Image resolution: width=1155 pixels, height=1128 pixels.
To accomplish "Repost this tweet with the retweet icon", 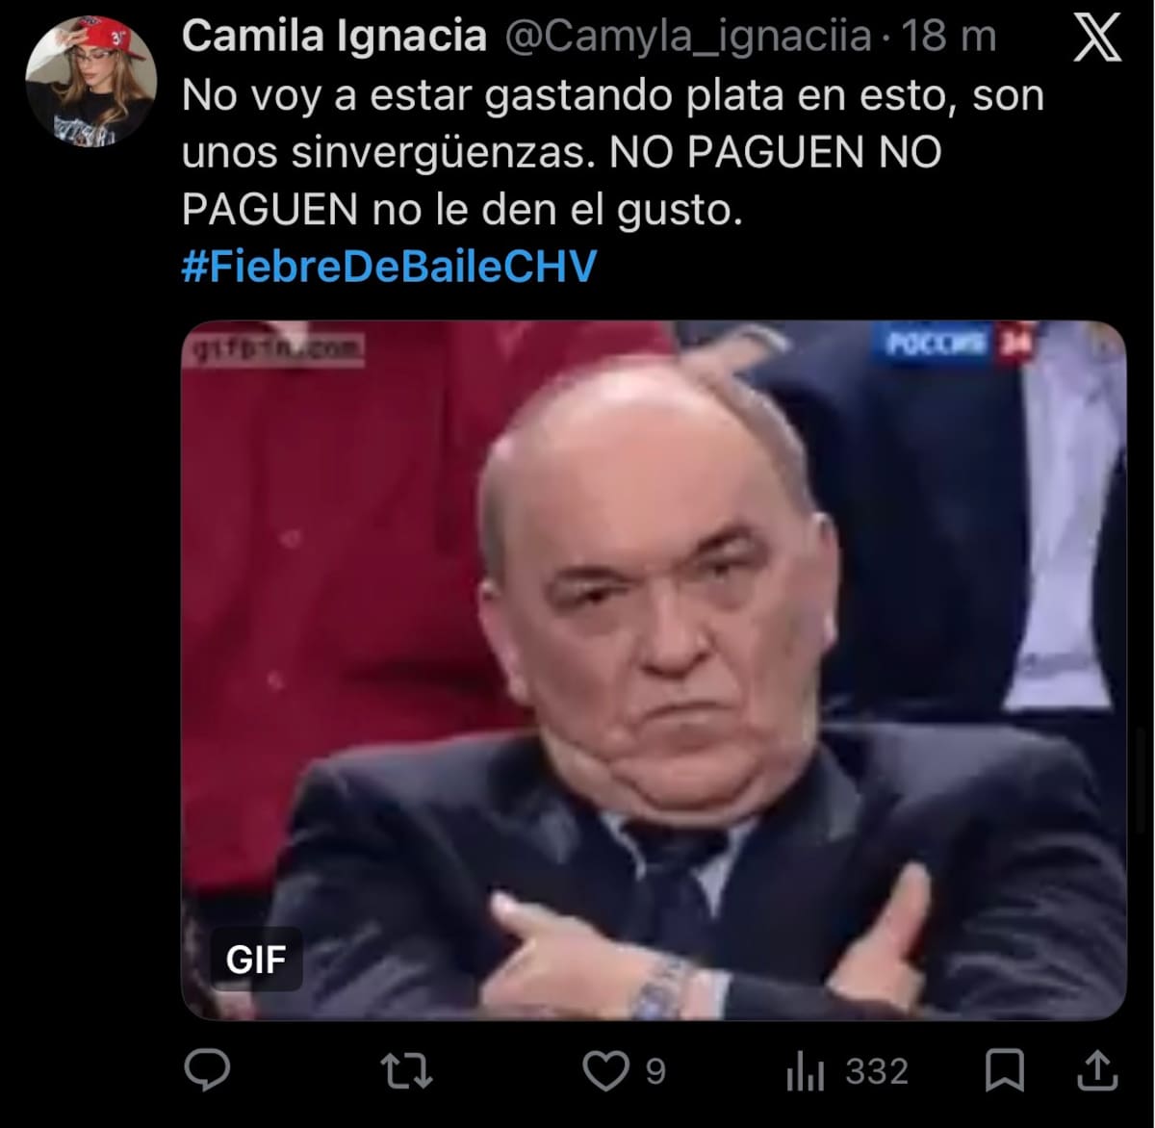I will tap(407, 1071).
